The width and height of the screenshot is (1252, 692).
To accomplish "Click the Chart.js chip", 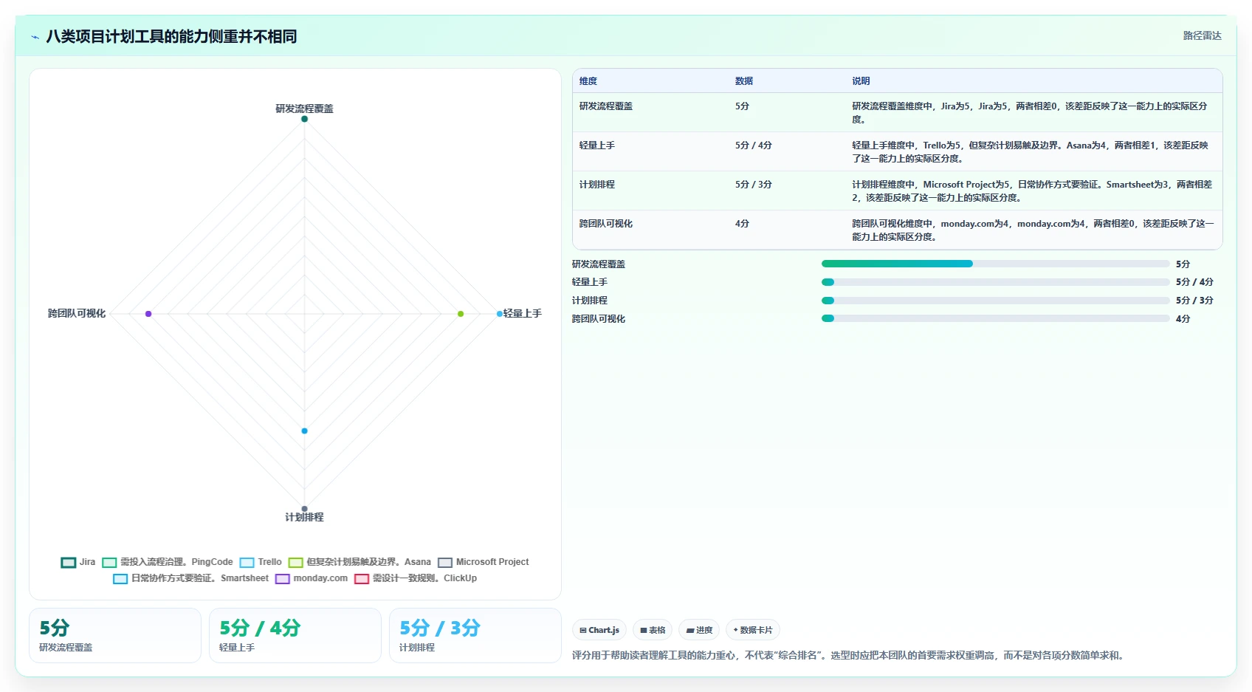I will point(599,630).
